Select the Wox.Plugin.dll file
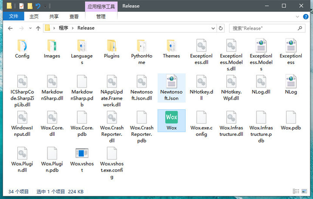 [22, 160]
